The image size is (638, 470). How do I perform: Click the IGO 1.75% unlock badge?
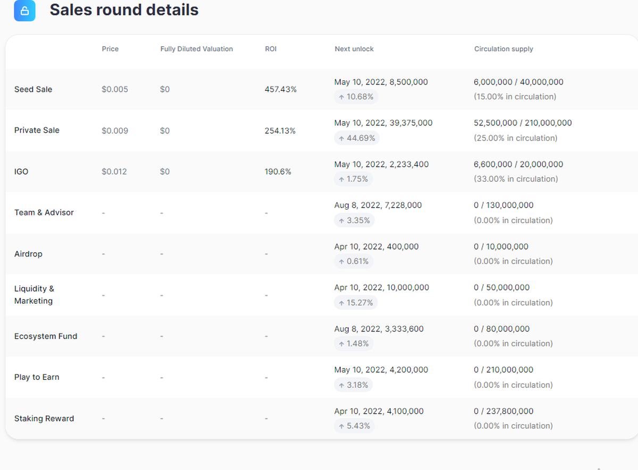[x=353, y=179]
